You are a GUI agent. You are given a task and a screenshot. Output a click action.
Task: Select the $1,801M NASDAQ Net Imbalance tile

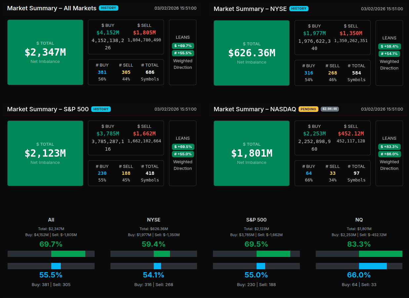(x=252, y=153)
